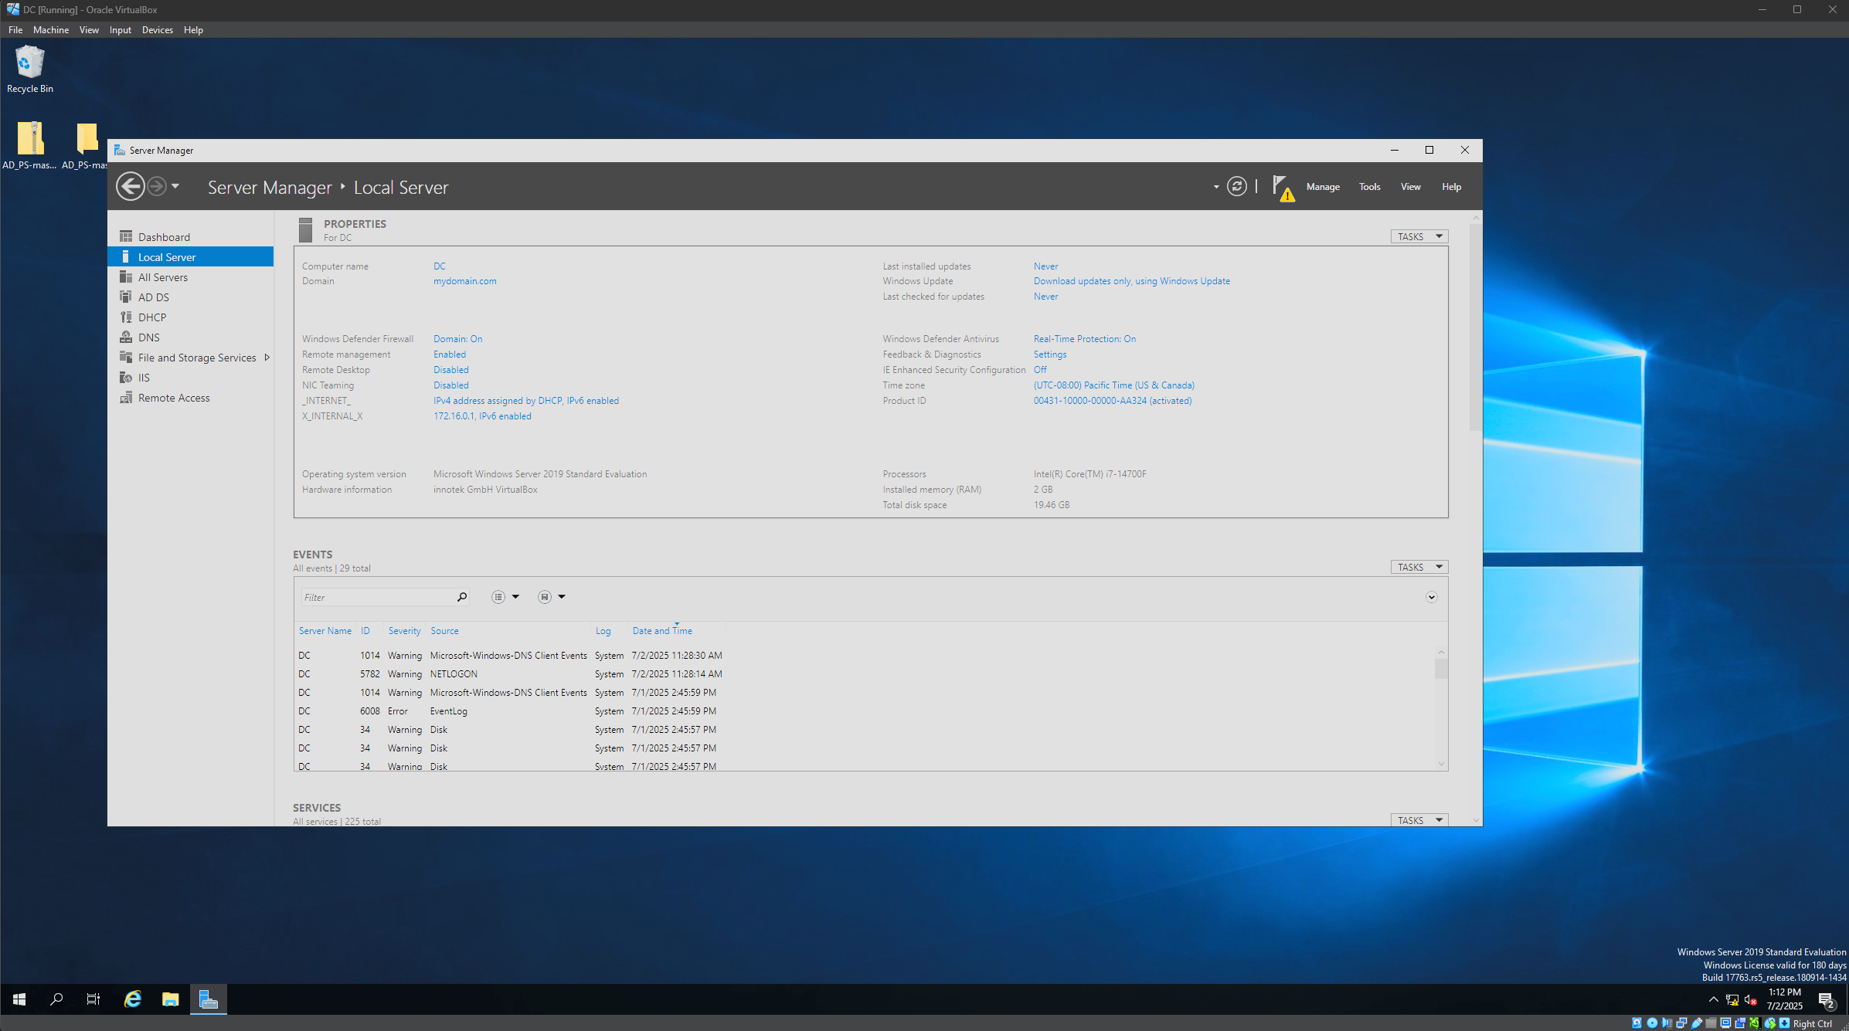Image resolution: width=1849 pixels, height=1031 pixels.
Task: Click the Server Manager taskbar icon
Action: click(x=209, y=999)
